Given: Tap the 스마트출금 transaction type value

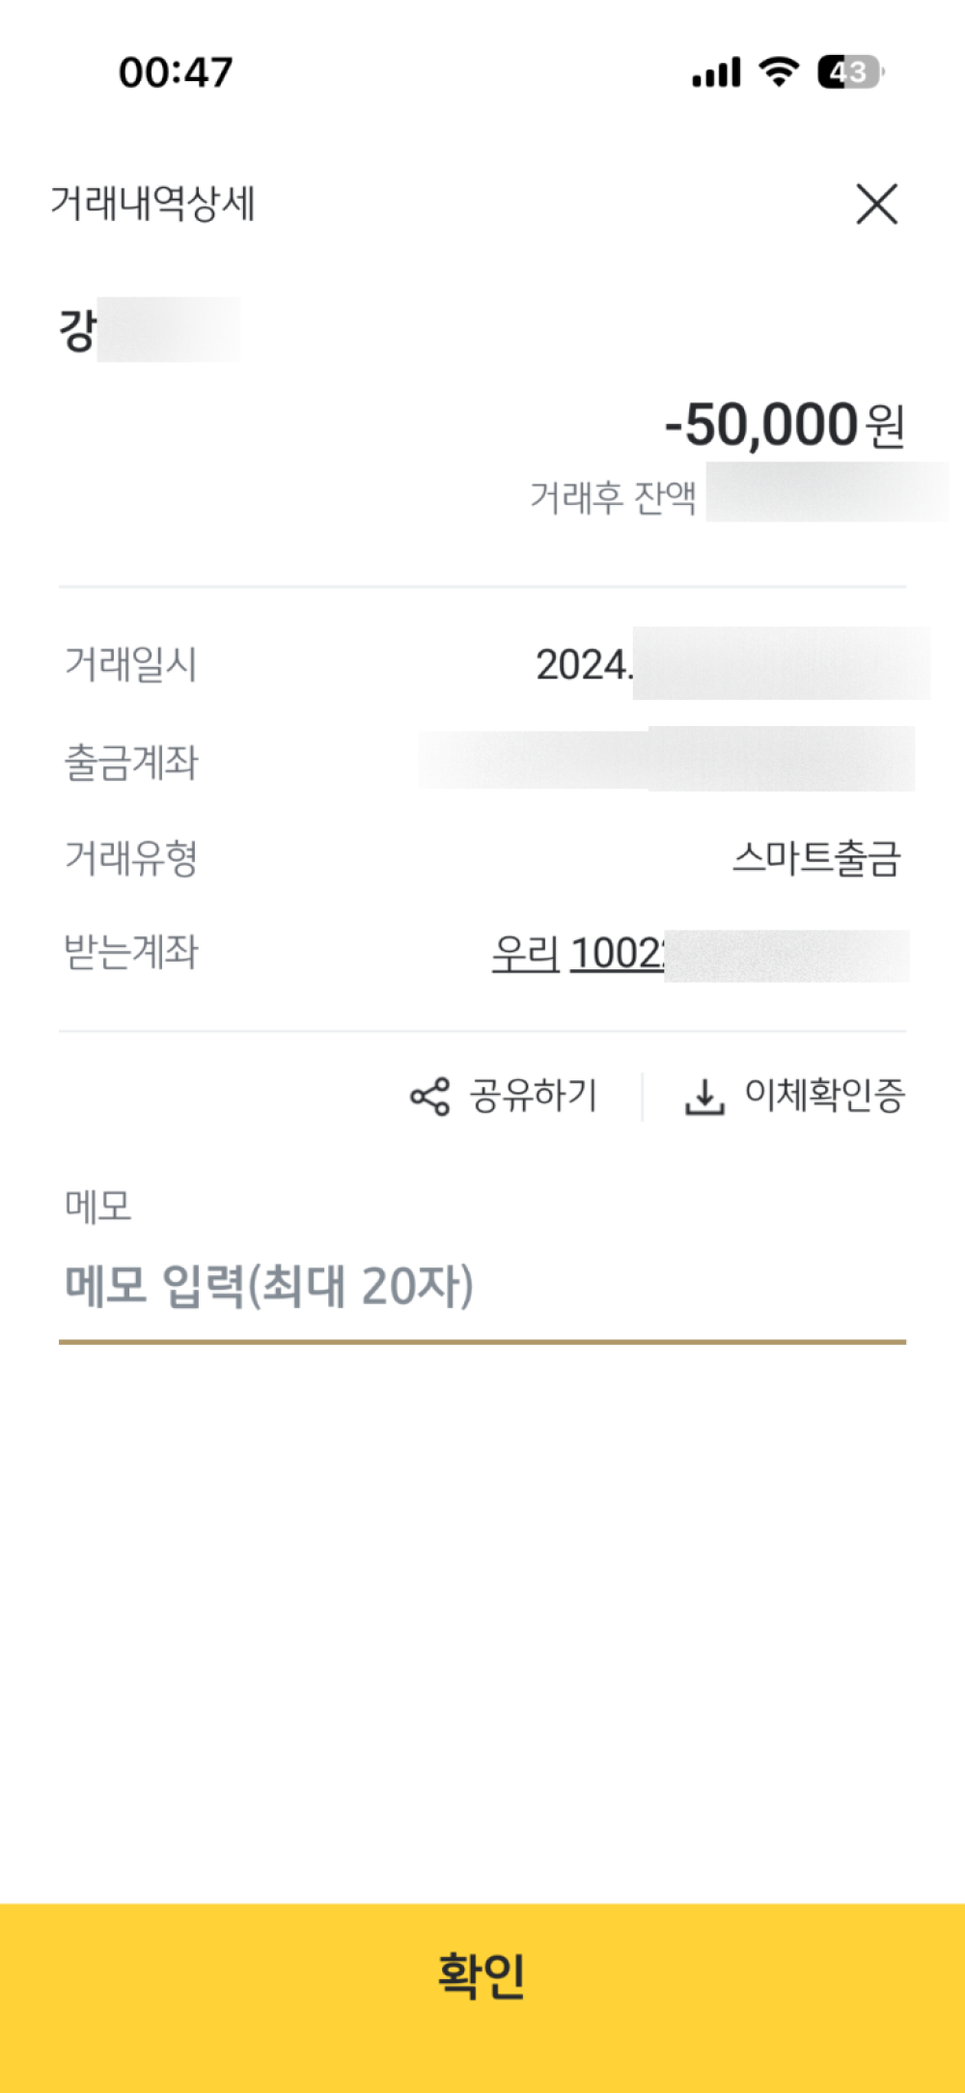Looking at the screenshot, I should (x=816, y=858).
